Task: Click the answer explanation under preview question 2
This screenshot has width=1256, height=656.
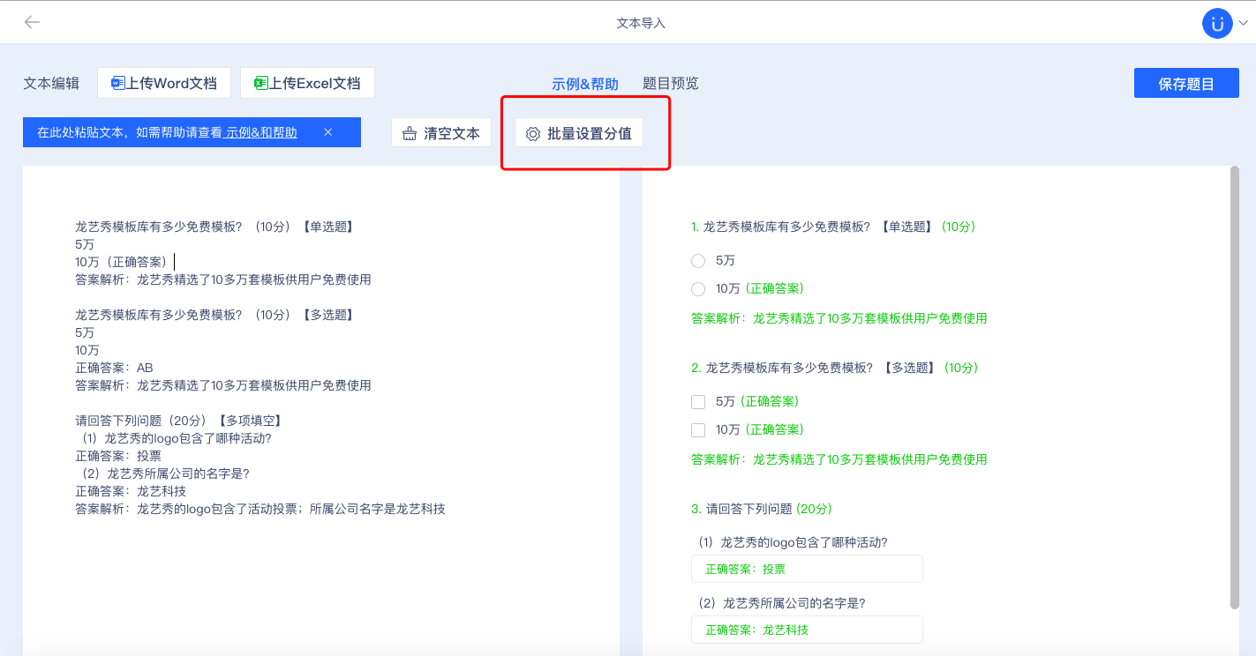Action: (839, 459)
